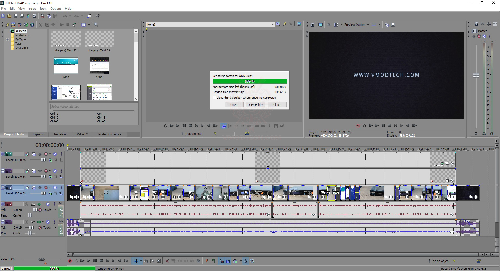Click Open button in render dialog
Image resolution: width=500 pixels, height=271 pixels.
click(x=234, y=105)
